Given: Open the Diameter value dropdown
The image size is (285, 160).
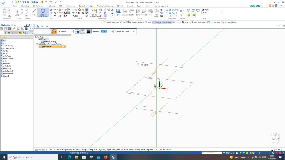Looking at the screenshot, I should [x=112, y=32].
